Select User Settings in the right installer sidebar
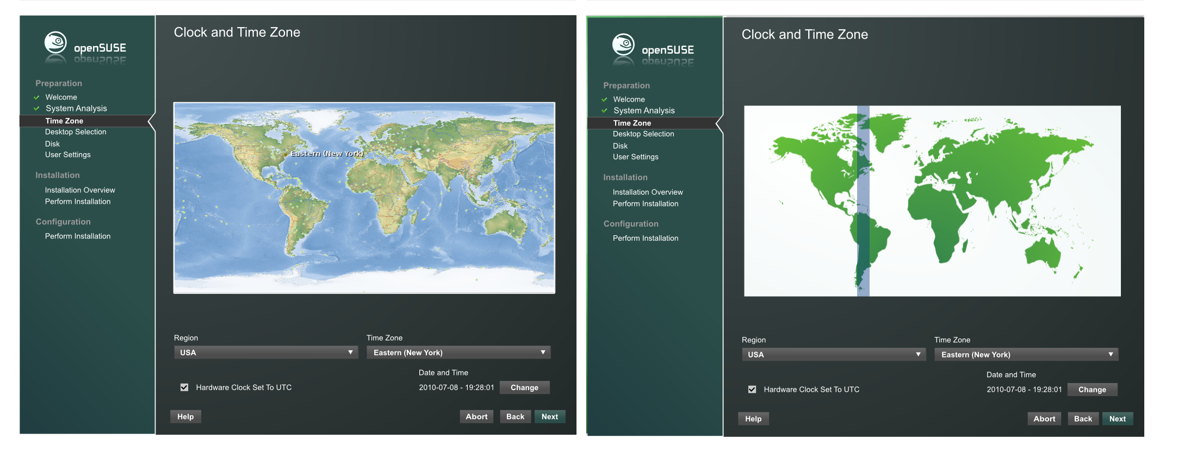The height and width of the screenshot is (451, 1178). click(635, 157)
